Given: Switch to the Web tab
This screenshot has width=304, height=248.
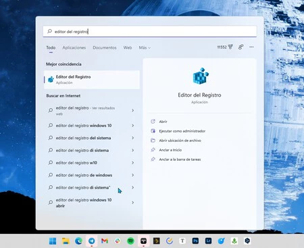Looking at the screenshot, I should tap(128, 47).
